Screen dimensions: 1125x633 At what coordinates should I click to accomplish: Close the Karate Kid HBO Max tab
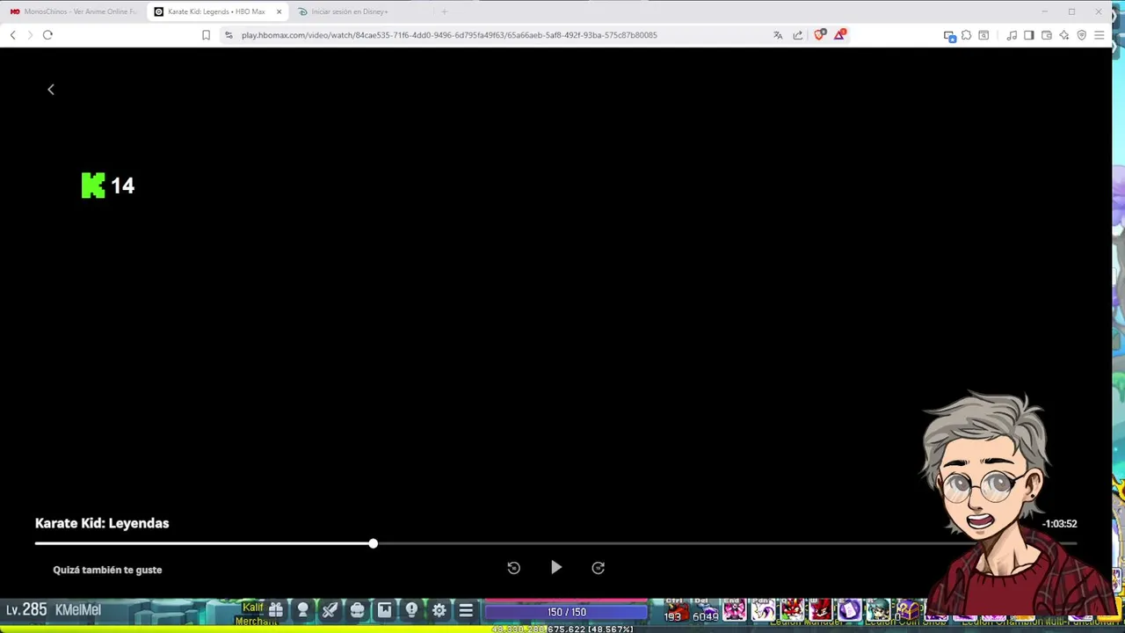[x=279, y=11]
